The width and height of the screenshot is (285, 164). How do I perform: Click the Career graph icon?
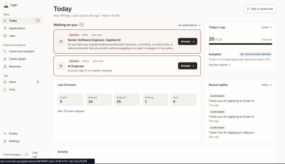[x=5, y=59]
